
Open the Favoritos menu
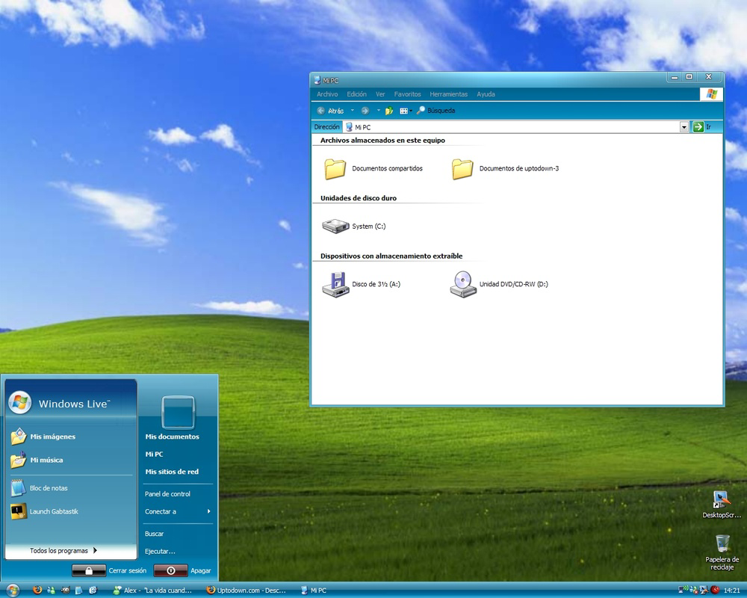(x=407, y=94)
